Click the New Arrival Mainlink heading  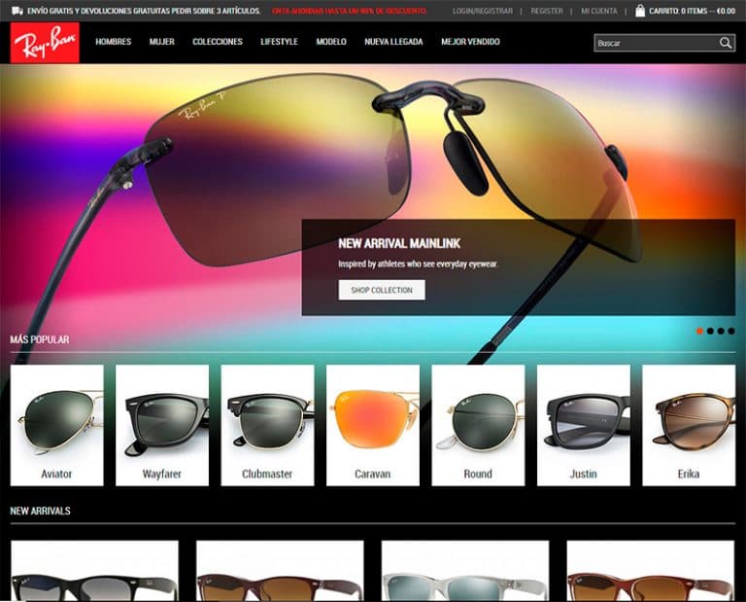coord(399,243)
